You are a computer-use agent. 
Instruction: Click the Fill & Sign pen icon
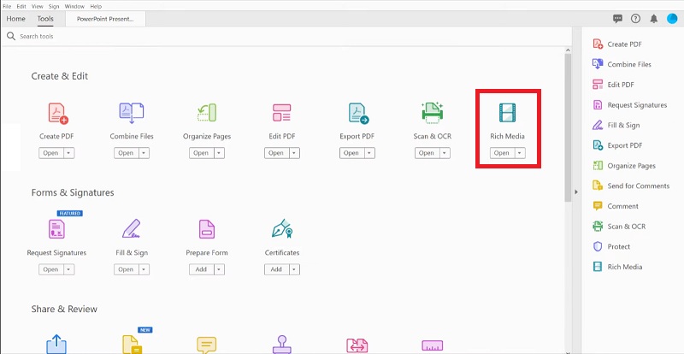coord(131,228)
